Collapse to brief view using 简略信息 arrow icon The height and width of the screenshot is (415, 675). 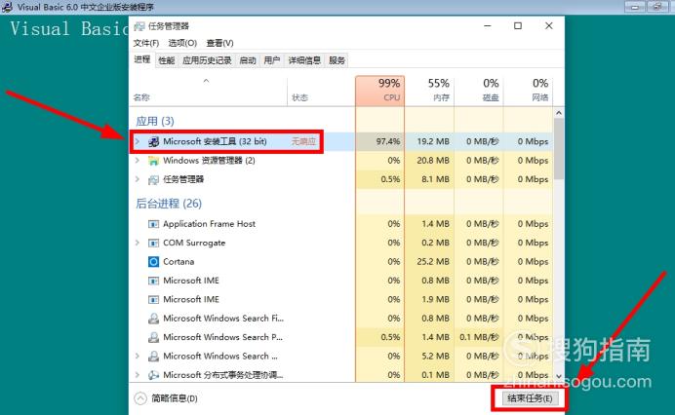coord(140,398)
